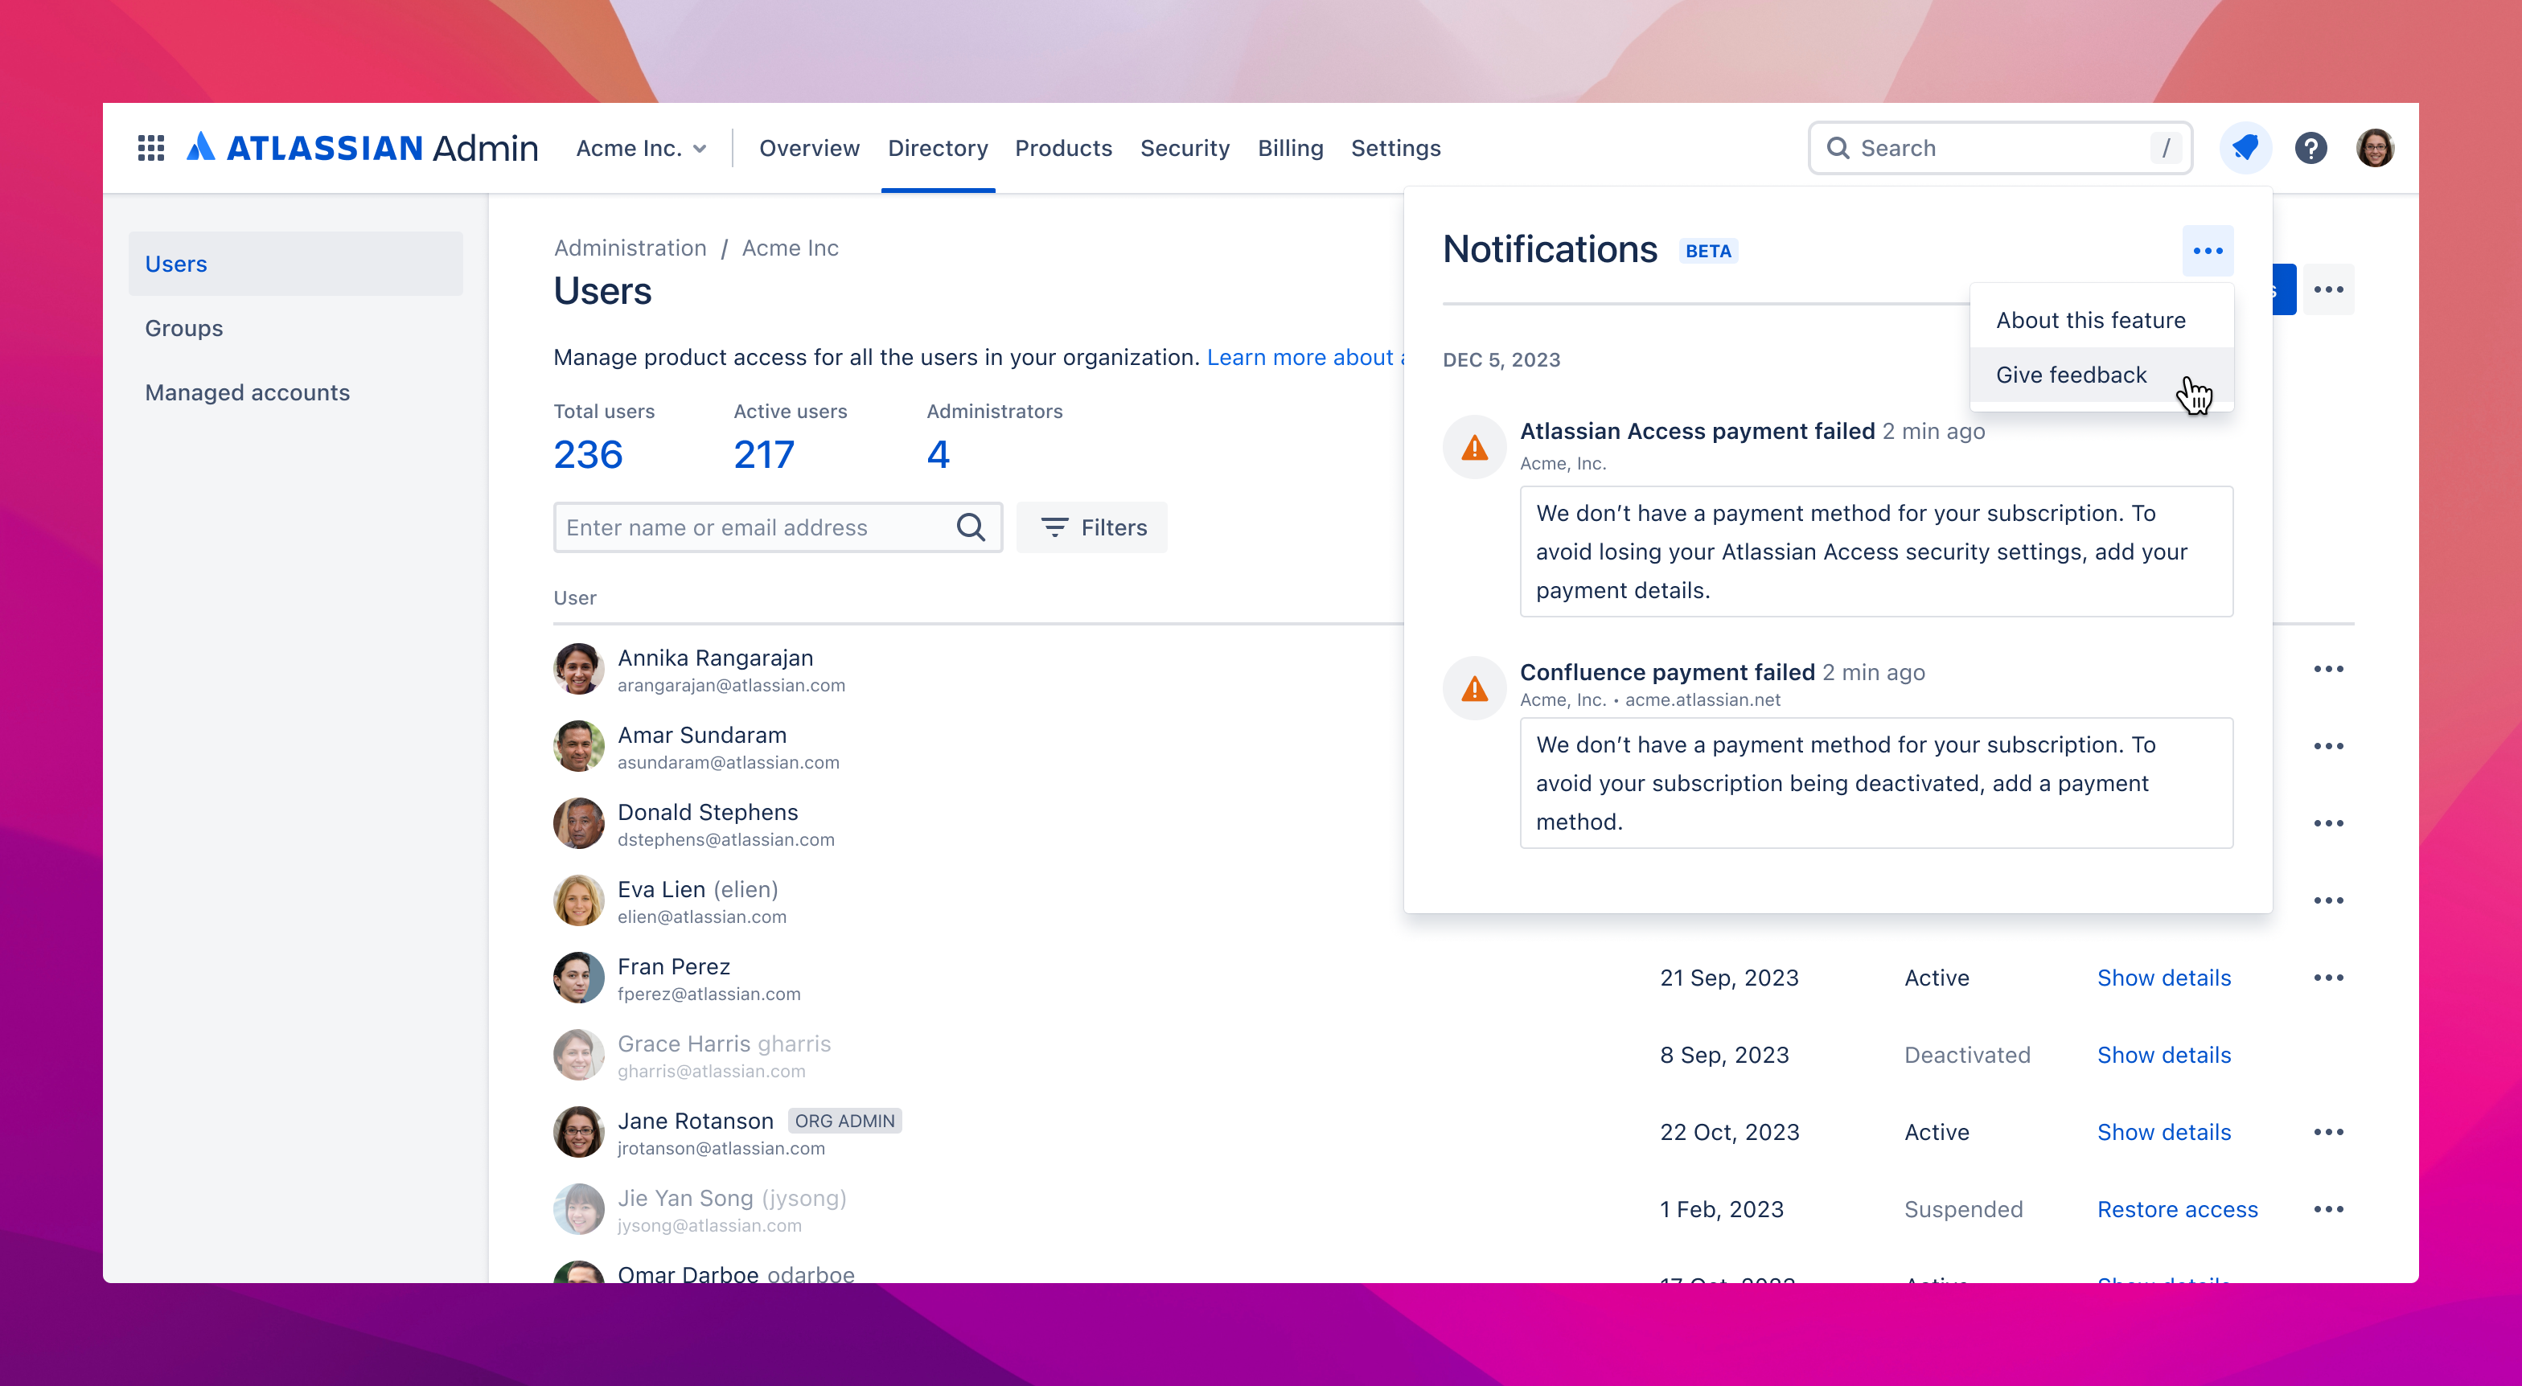Open the Products tab
The width and height of the screenshot is (2522, 1386).
[1063, 148]
